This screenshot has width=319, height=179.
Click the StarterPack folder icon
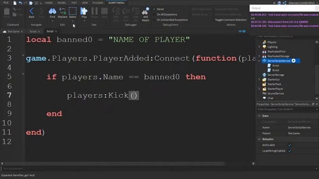264,84
